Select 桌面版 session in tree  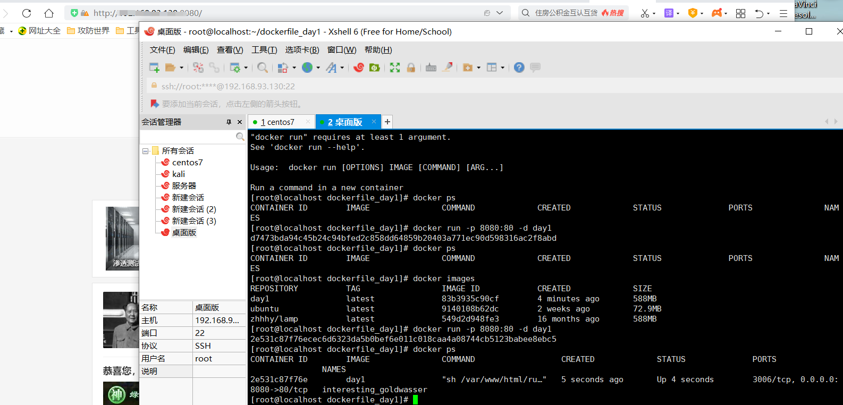184,233
